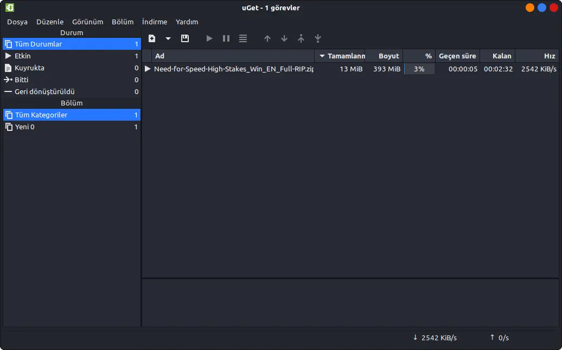Click the 393 MiB size cell

(387, 69)
